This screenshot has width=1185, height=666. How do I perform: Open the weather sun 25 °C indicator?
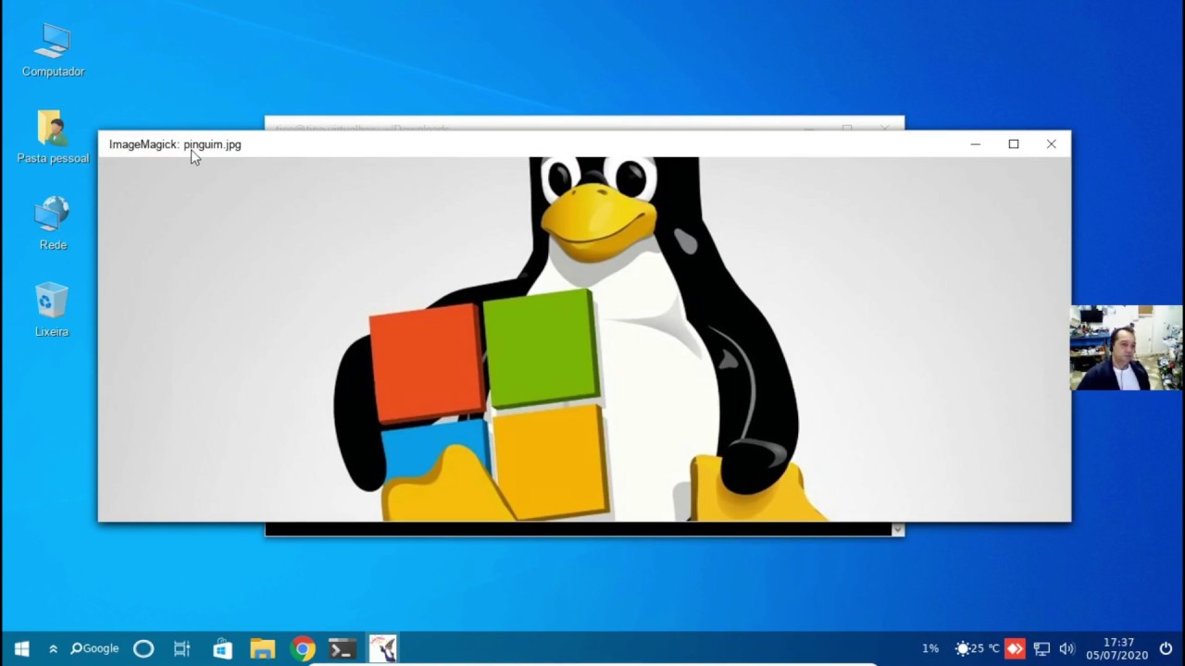pos(978,648)
